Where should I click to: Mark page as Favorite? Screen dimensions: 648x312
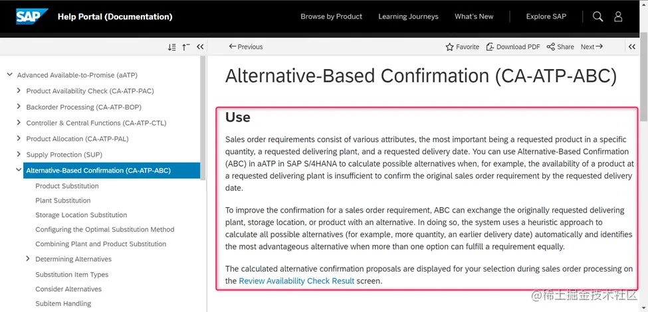point(463,47)
